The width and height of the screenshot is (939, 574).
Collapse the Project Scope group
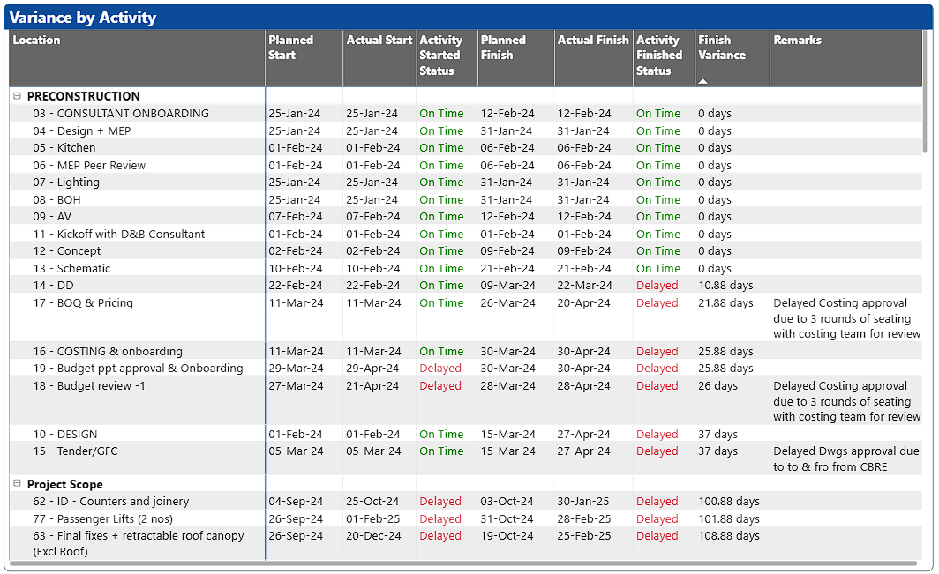pos(18,484)
